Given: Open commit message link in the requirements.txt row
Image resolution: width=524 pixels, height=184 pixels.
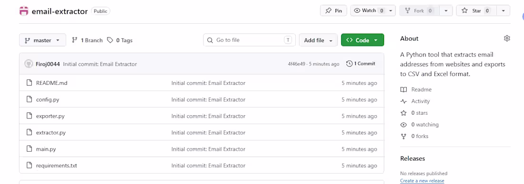Looking at the screenshot, I should pyautogui.click(x=208, y=166).
